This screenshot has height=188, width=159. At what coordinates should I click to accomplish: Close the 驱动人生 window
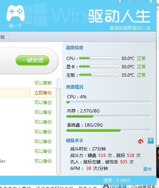(x=151, y=1)
